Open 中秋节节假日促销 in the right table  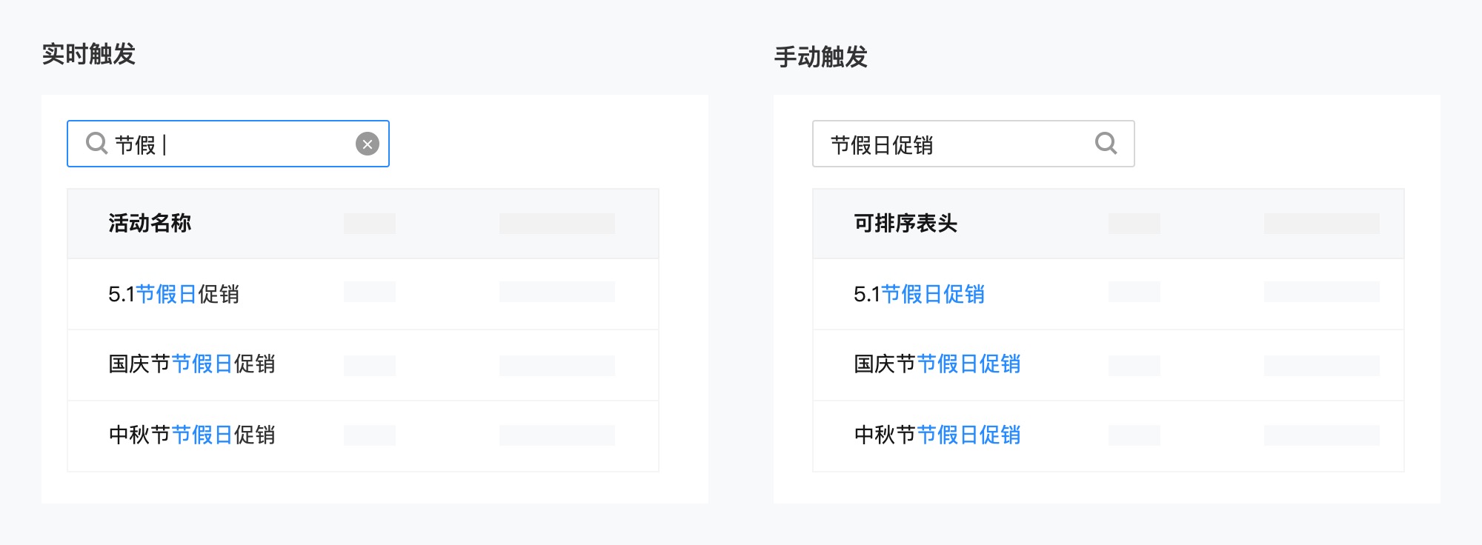coord(937,435)
